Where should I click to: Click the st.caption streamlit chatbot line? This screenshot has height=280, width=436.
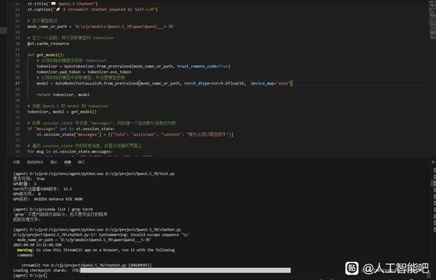click(92, 10)
